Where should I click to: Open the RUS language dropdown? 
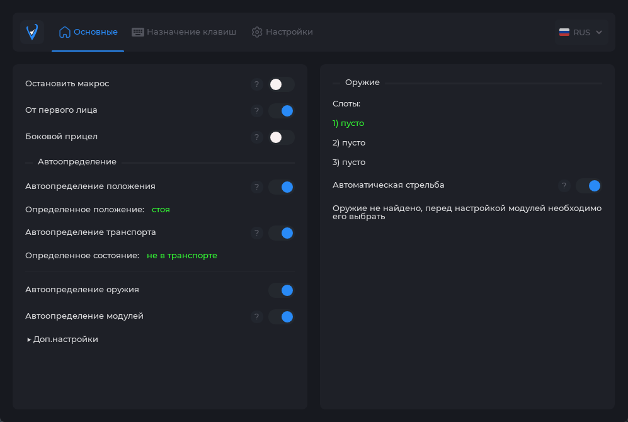(x=581, y=32)
